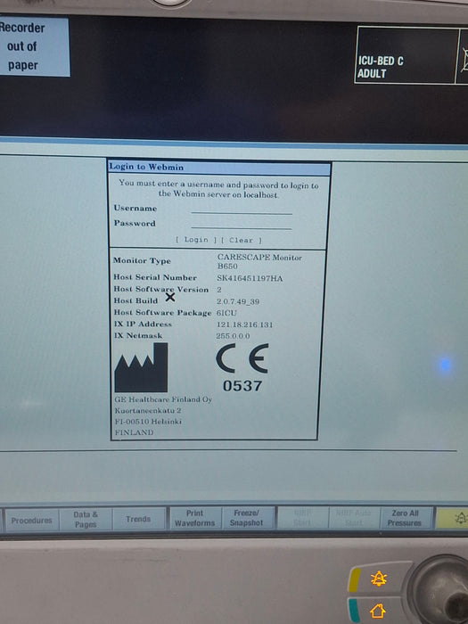Open the ICU-BED C ADULT patient box

pyautogui.click(x=406, y=55)
